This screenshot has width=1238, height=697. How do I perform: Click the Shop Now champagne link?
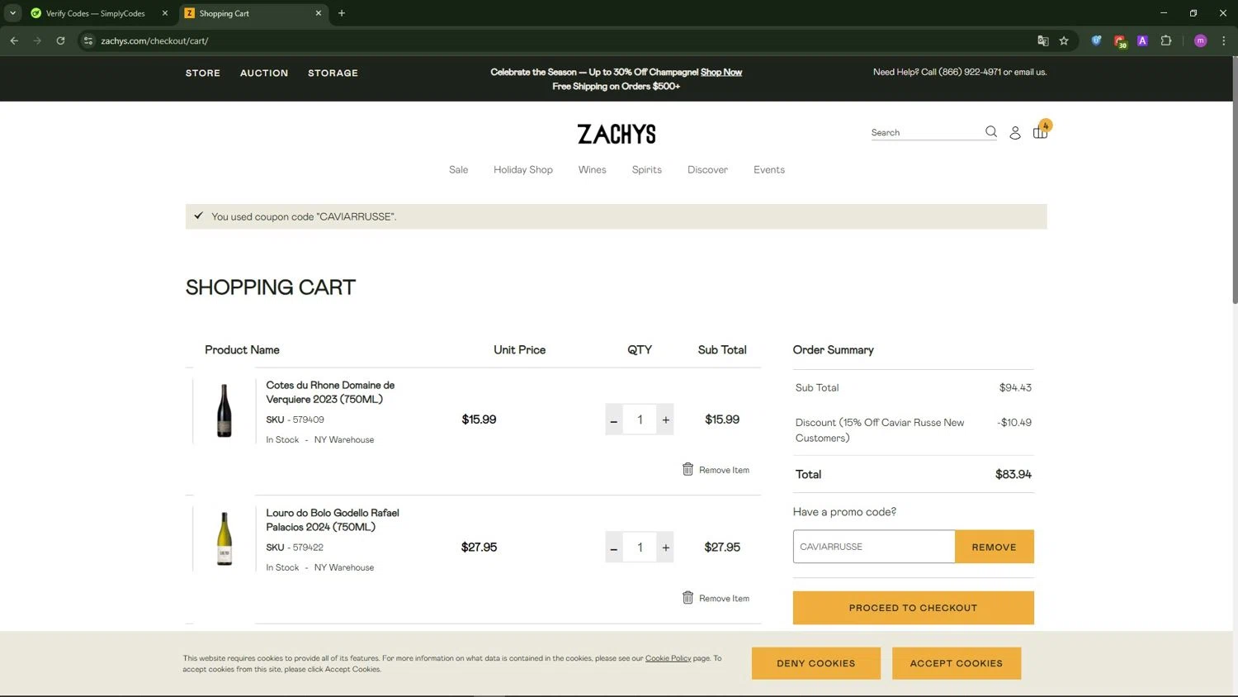click(x=721, y=72)
